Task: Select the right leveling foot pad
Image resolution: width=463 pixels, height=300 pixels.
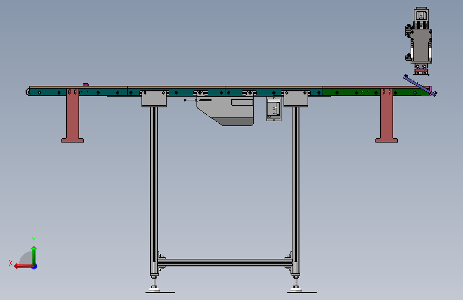Action: (296, 289)
